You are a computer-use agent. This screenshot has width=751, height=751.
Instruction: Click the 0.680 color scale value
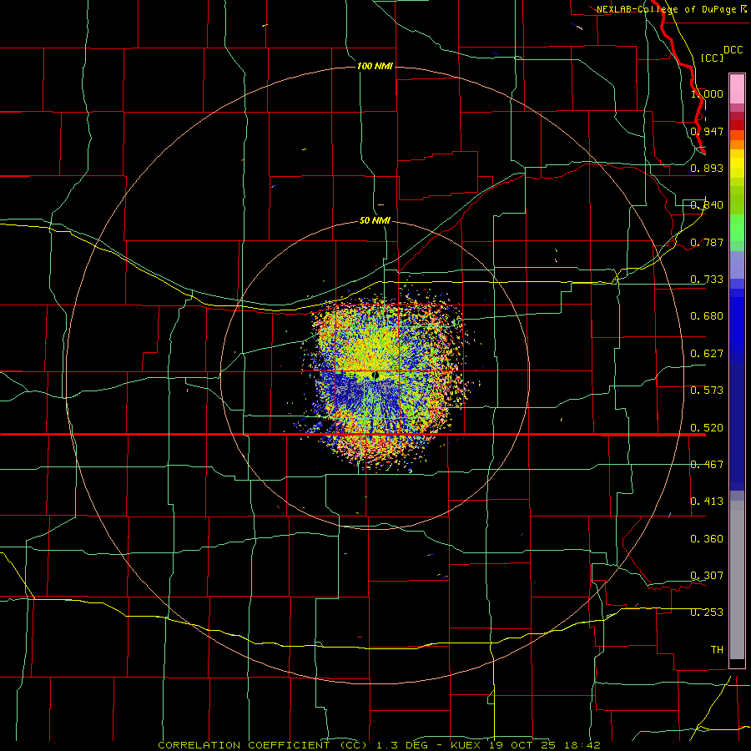pos(707,316)
